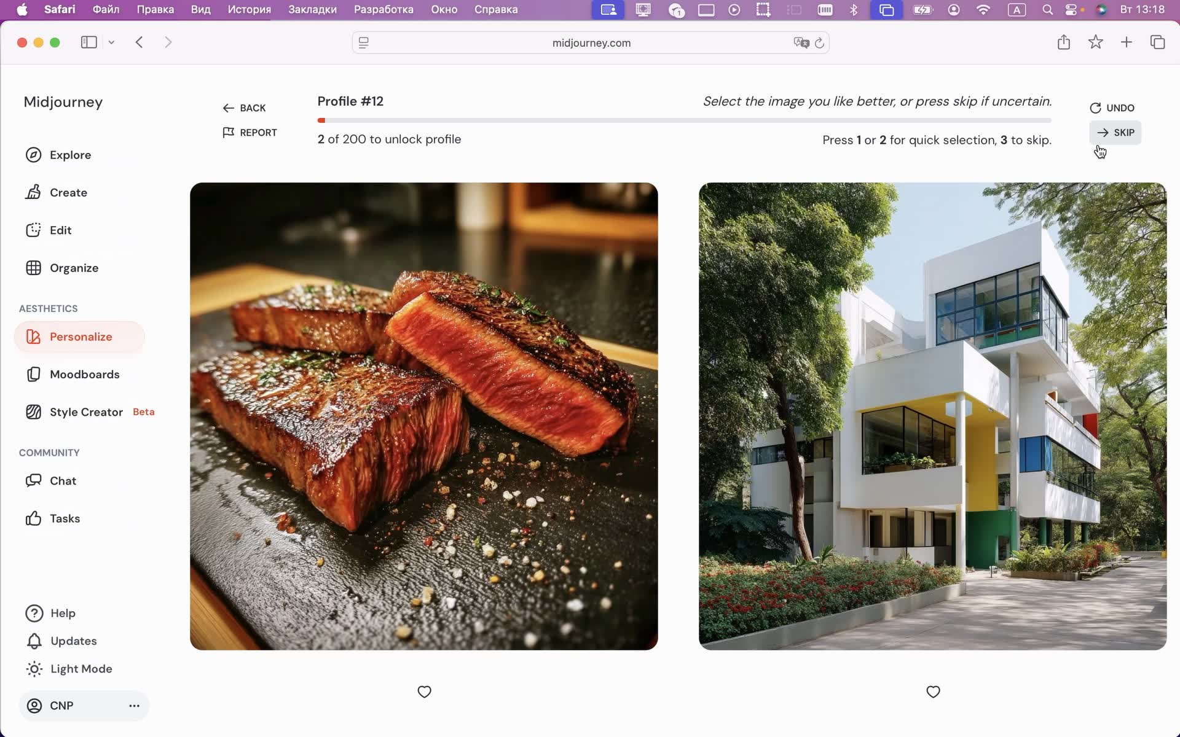The width and height of the screenshot is (1180, 737).
Task: Open CNP account options menu
Action: tap(134, 706)
